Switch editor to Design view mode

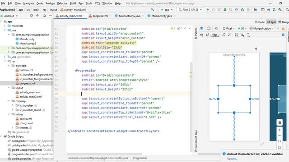pos(284,22)
